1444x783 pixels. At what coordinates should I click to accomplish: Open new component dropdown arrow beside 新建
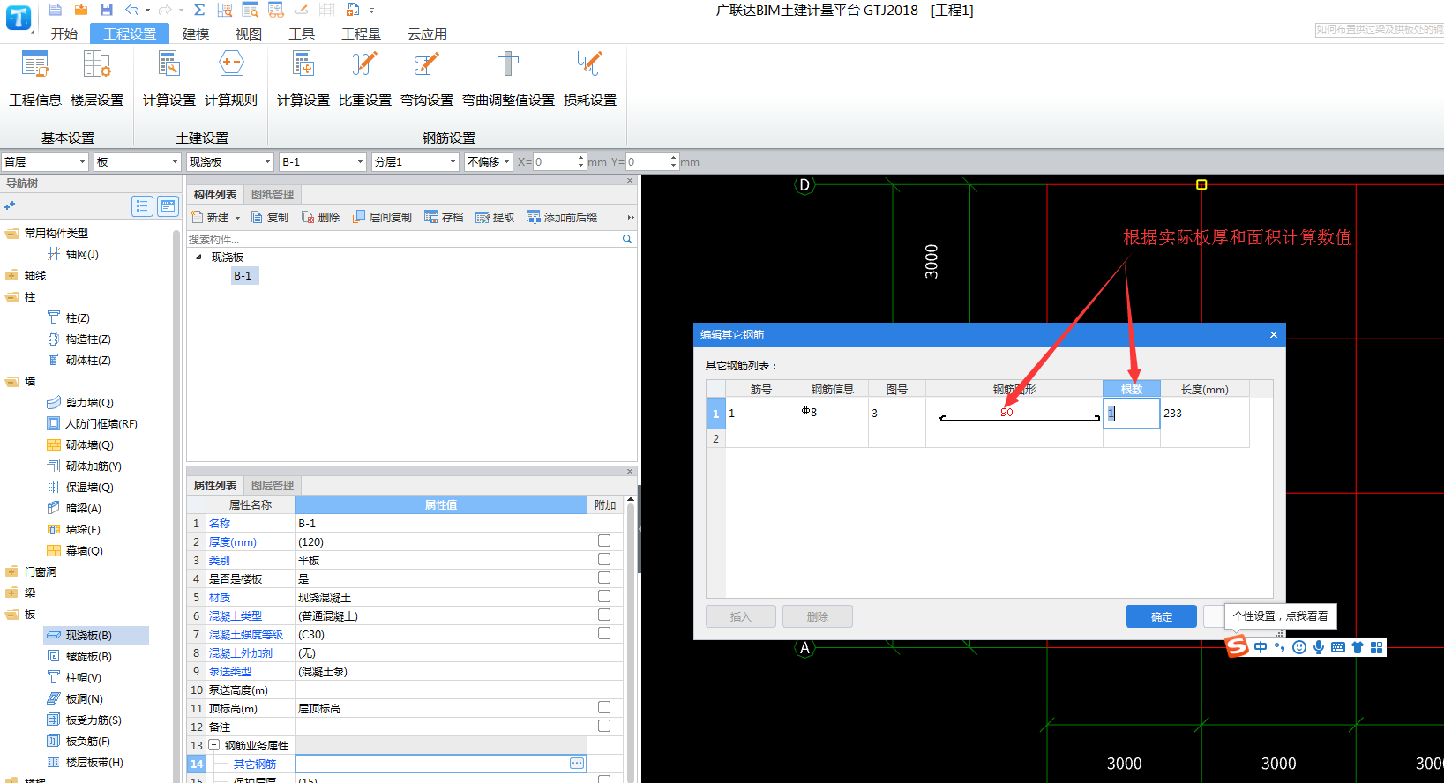(x=237, y=218)
